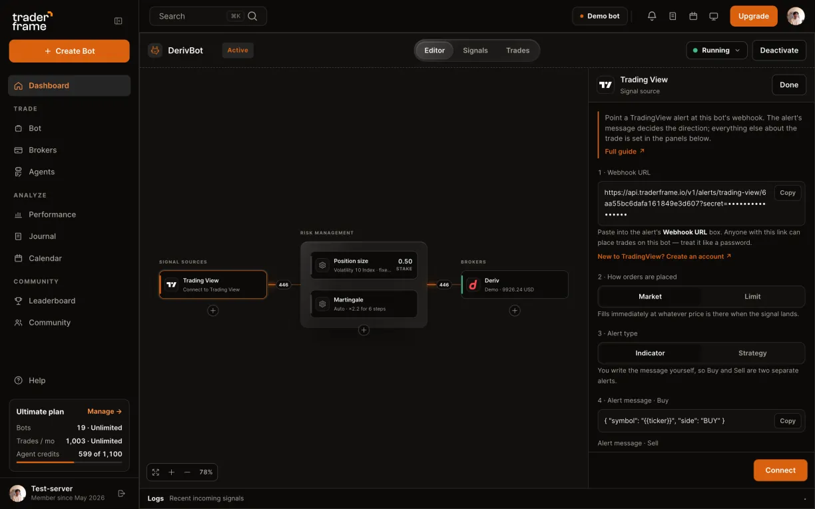This screenshot has width=815, height=509.
Task: Select the Deriv broker node
Action: pos(515,284)
